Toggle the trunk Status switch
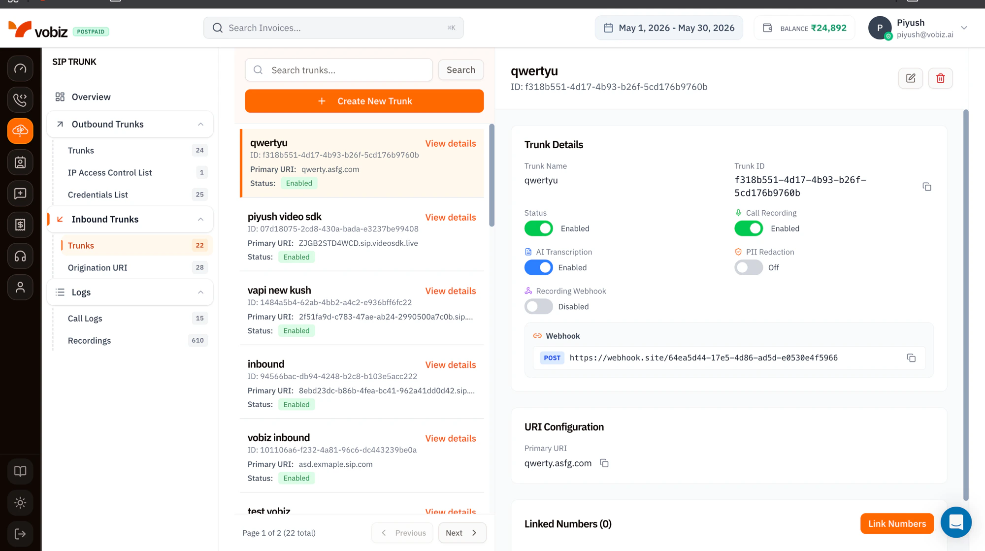This screenshot has height=551, width=985. 538,228
